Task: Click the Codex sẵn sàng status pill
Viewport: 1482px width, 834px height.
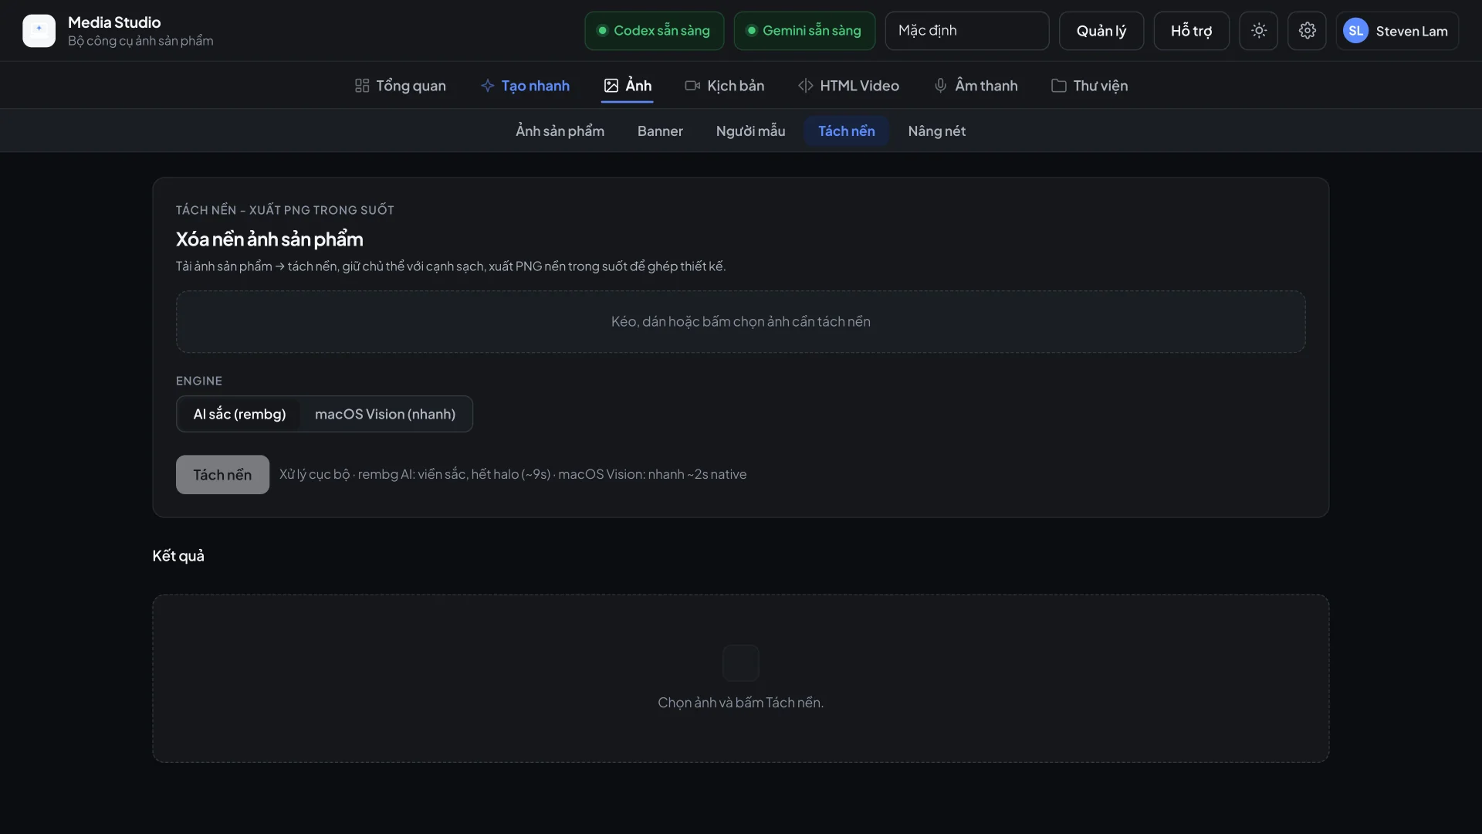Action: coord(654,31)
